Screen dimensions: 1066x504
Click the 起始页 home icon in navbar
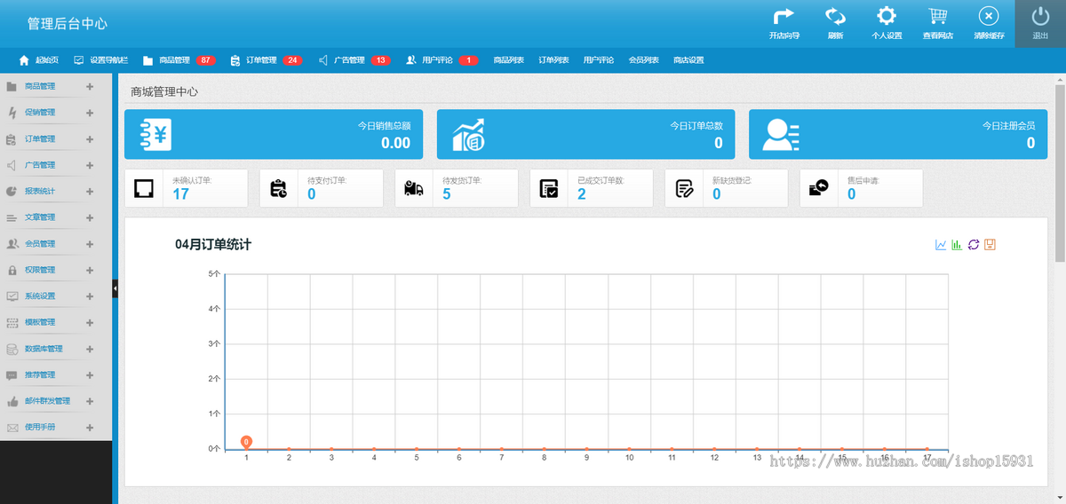24,60
